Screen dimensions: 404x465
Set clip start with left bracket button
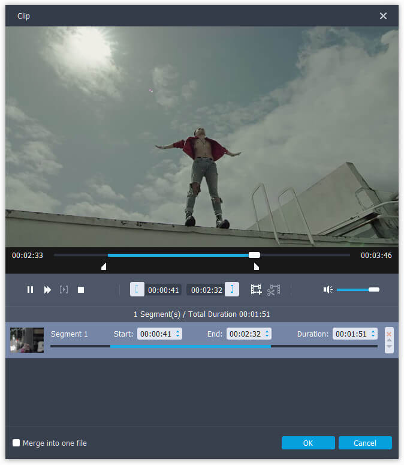click(x=137, y=290)
